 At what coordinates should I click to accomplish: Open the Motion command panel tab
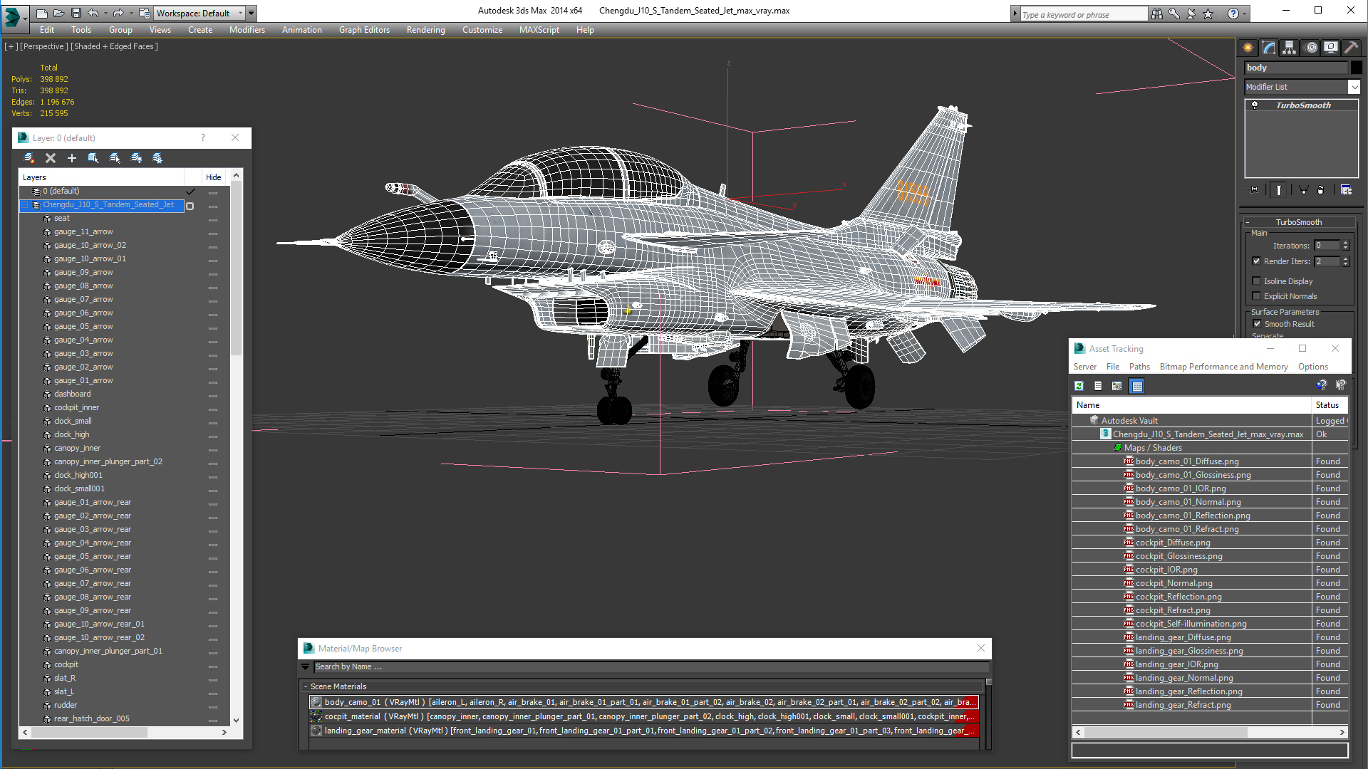(1311, 48)
